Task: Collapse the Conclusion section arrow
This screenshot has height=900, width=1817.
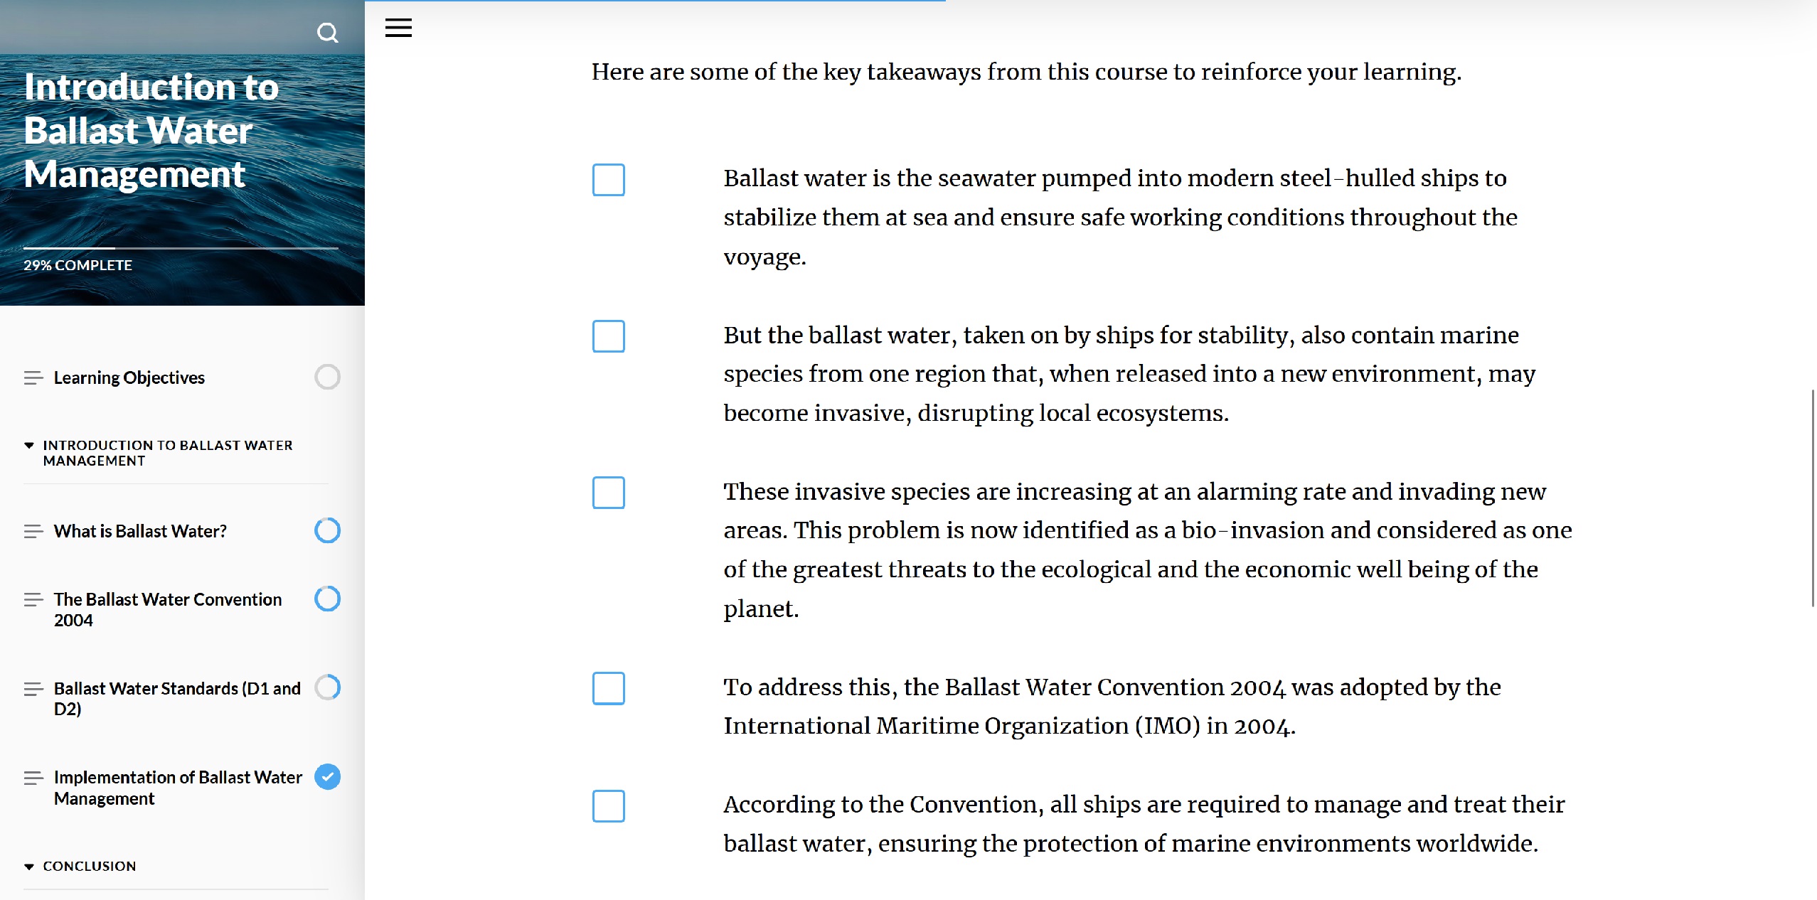Action: (x=29, y=867)
